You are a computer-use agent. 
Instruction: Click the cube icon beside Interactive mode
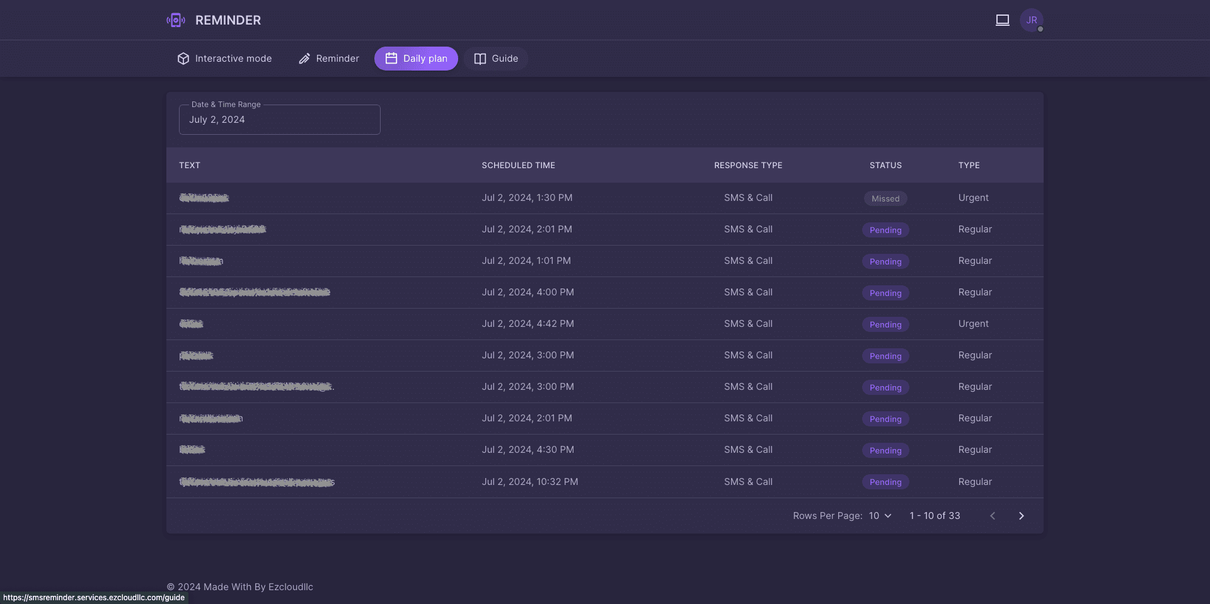pyautogui.click(x=183, y=59)
